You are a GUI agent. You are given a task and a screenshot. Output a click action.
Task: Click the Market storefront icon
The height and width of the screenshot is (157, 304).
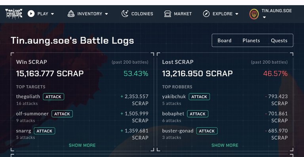pyautogui.click(x=167, y=14)
